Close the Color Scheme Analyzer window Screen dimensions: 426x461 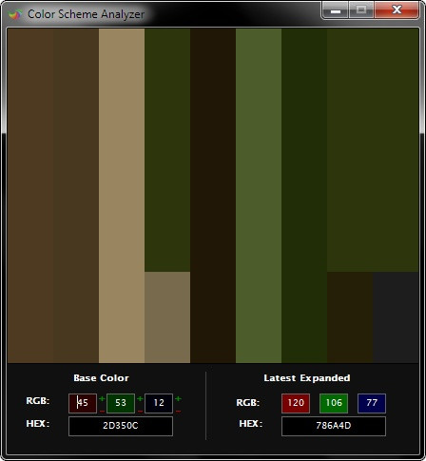[x=397, y=10]
